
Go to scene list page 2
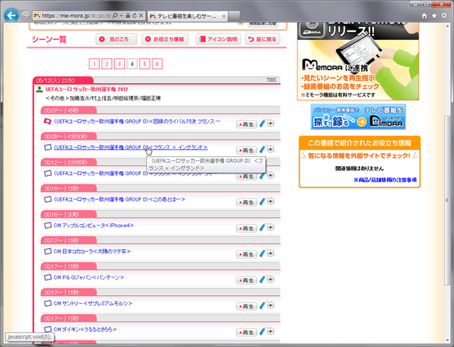(x=107, y=64)
